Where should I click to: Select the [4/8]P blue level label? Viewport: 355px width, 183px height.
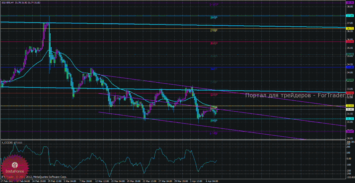point(214,69)
